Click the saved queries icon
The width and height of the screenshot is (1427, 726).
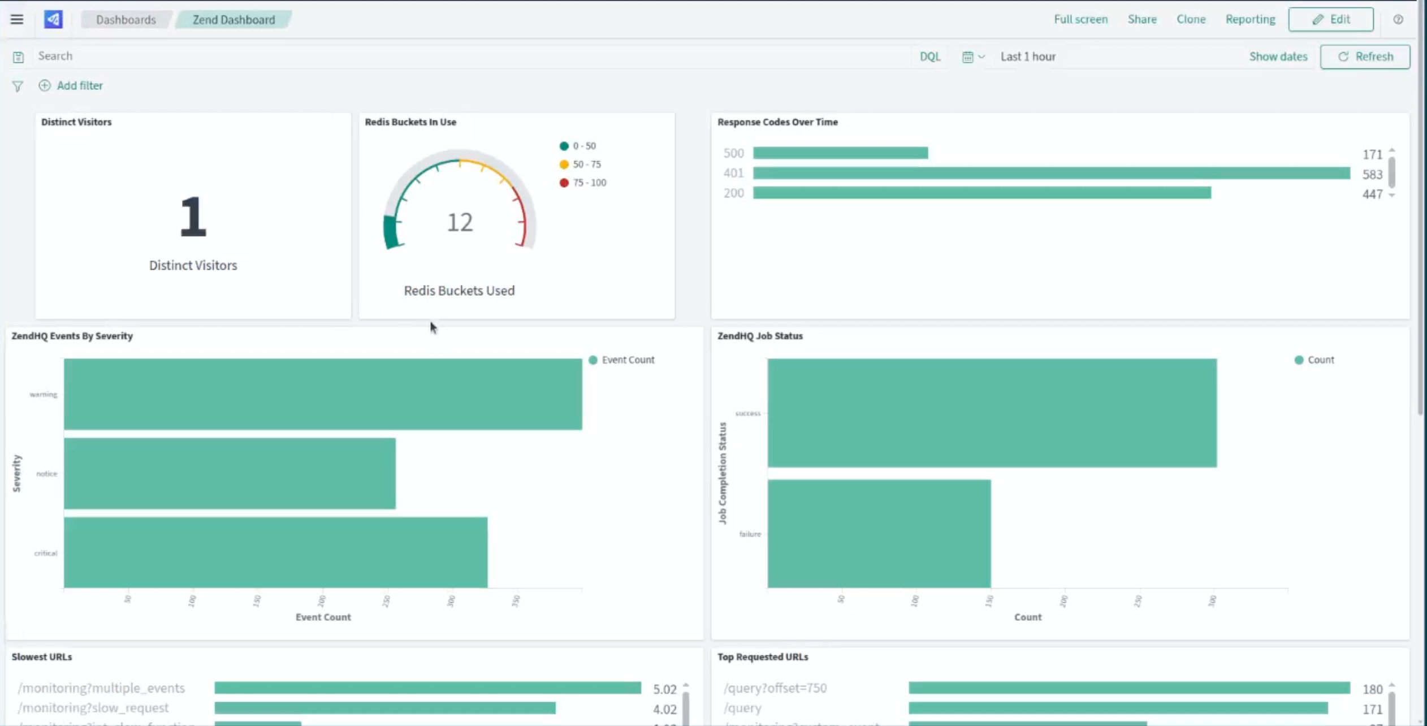pyautogui.click(x=18, y=57)
